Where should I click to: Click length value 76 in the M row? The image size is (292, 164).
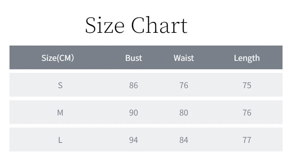pos(247,113)
